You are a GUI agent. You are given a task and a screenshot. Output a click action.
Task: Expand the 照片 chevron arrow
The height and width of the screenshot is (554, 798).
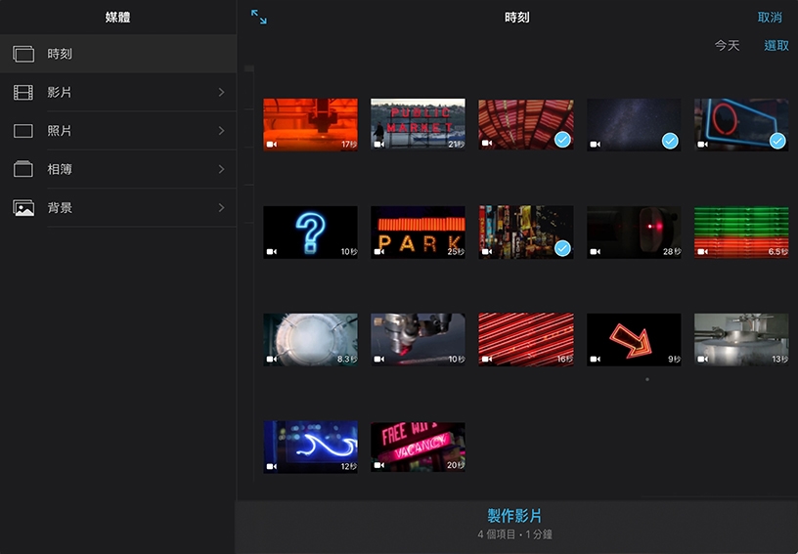coord(222,131)
